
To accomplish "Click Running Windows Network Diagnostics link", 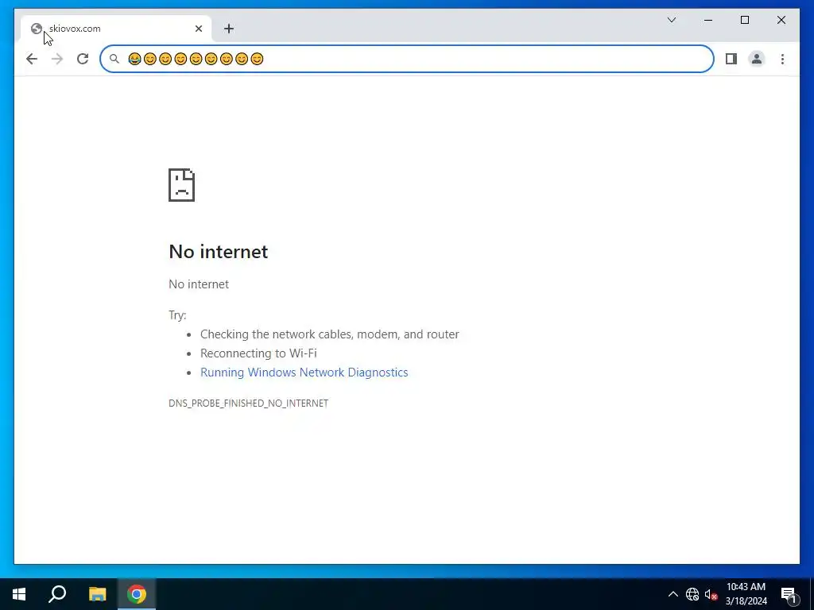I will pyautogui.click(x=304, y=373).
